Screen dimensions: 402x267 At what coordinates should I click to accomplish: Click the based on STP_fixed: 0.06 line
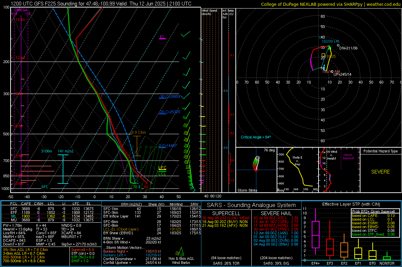point(373,234)
